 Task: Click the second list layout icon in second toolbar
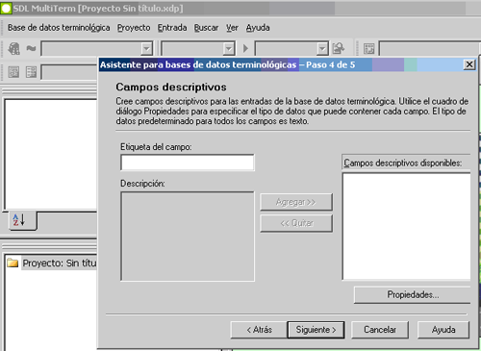(x=31, y=72)
